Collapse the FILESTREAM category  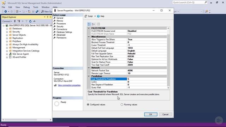(x=89, y=28)
